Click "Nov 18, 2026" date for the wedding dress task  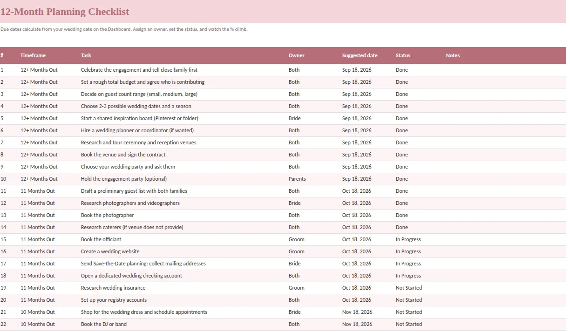pos(357,312)
